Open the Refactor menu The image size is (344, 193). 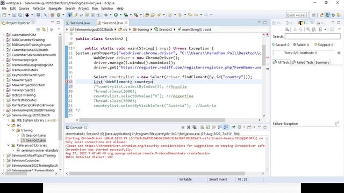pyautogui.click(x=39, y=9)
